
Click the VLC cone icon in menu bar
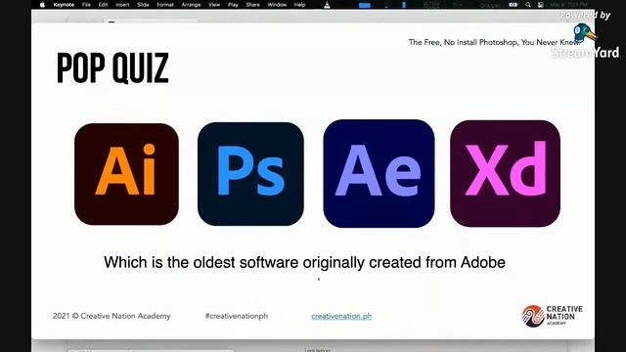327,5
